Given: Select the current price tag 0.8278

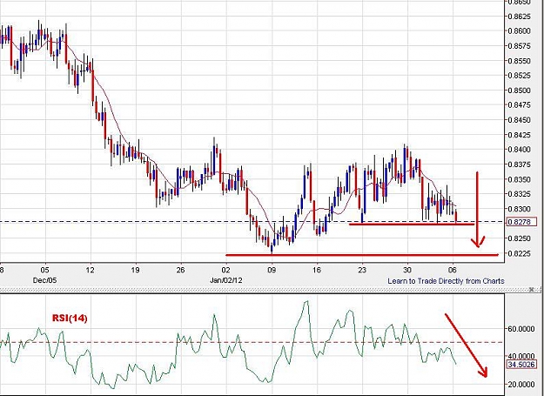Looking at the screenshot, I should point(521,222).
